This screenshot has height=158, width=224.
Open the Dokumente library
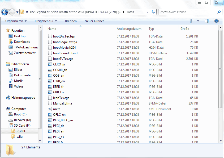(x=22, y=75)
